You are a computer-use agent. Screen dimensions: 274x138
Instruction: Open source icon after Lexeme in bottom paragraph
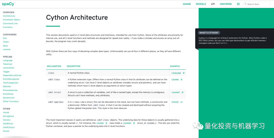point(106,123)
